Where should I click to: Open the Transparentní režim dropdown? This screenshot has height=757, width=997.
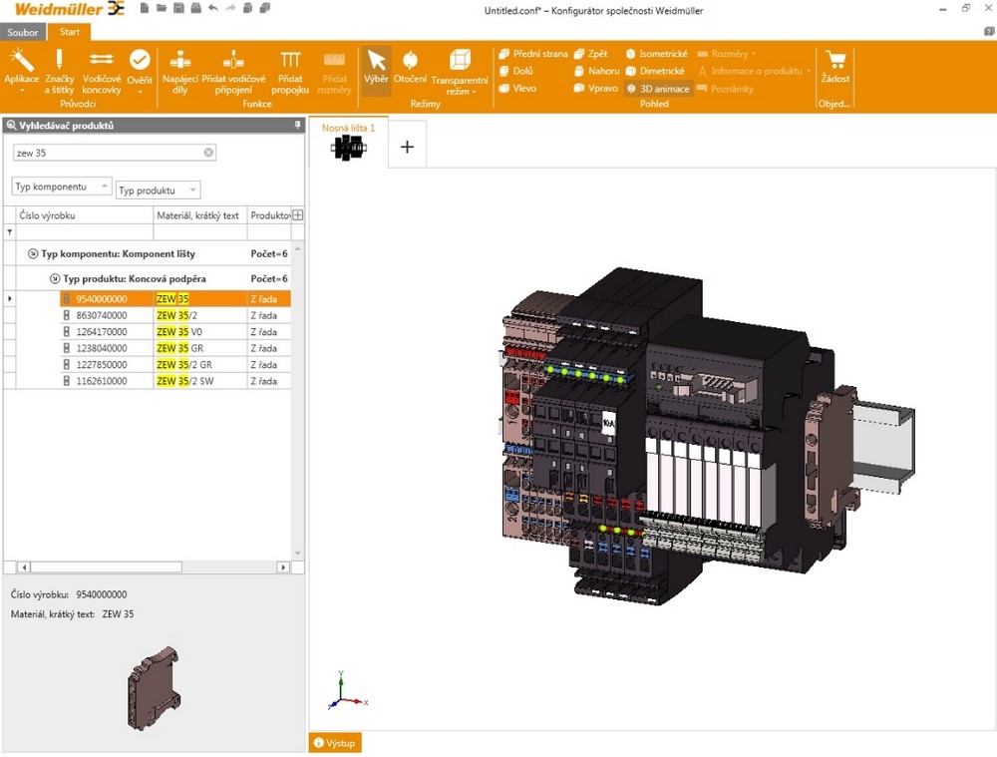pyautogui.click(x=460, y=71)
